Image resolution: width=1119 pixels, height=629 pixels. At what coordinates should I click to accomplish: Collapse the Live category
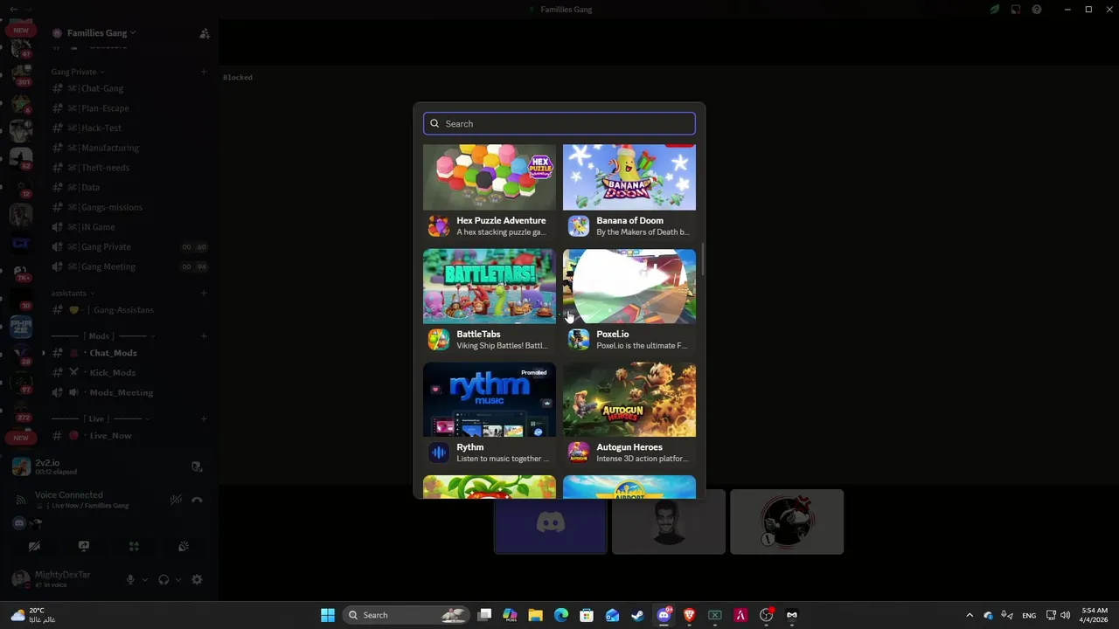99,418
